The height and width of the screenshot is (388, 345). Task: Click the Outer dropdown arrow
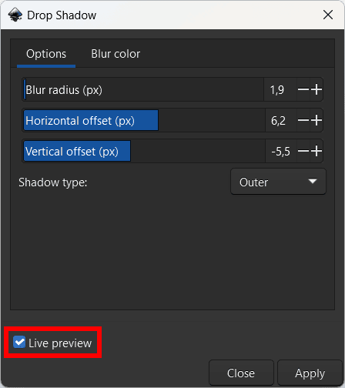[313, 182]
